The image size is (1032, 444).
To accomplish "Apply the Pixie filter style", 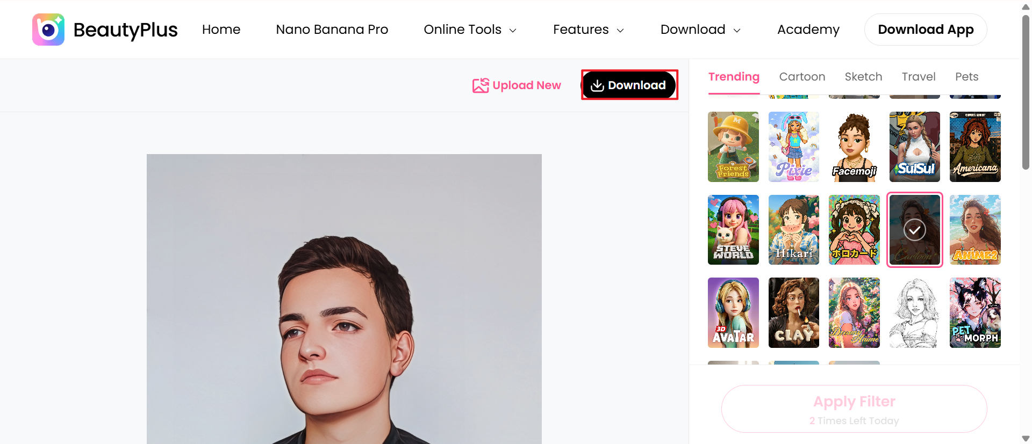I will coord(793,147).
